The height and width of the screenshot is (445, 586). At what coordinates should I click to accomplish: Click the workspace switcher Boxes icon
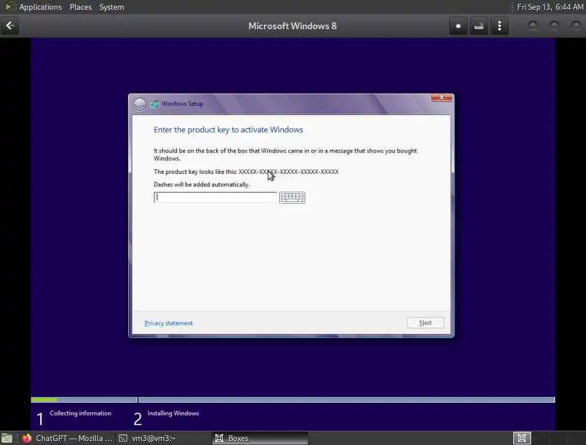pos(522,438)
